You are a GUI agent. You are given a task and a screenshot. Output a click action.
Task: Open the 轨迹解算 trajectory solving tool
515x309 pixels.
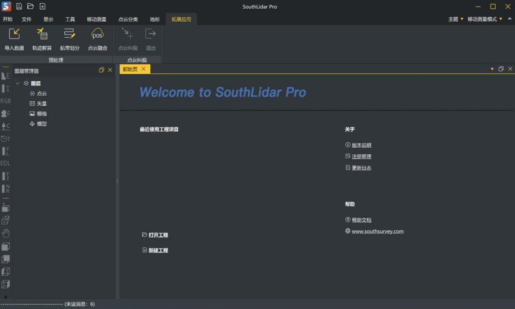42,40
